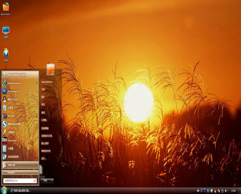Open the arrow next to the Shut down button

click(x=52, y=181)
